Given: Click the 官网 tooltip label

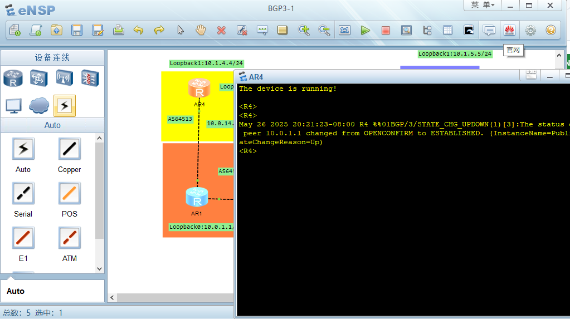Looking at the screenshot, I should click(513, 50).
